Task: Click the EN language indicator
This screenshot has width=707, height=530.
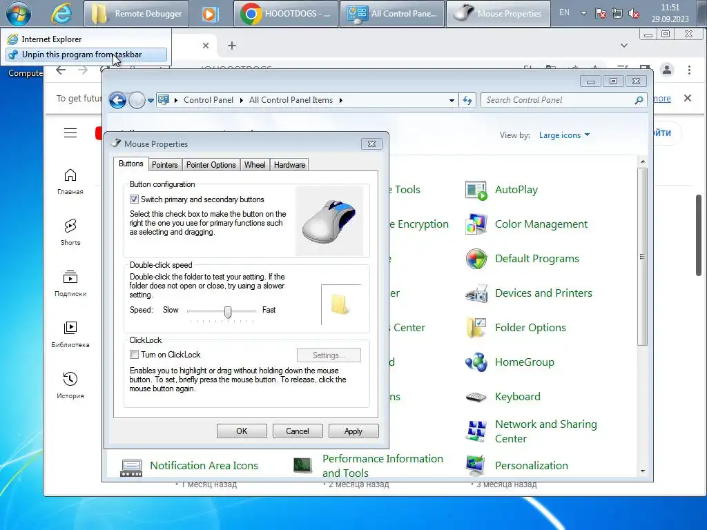Action: [564, 12]
